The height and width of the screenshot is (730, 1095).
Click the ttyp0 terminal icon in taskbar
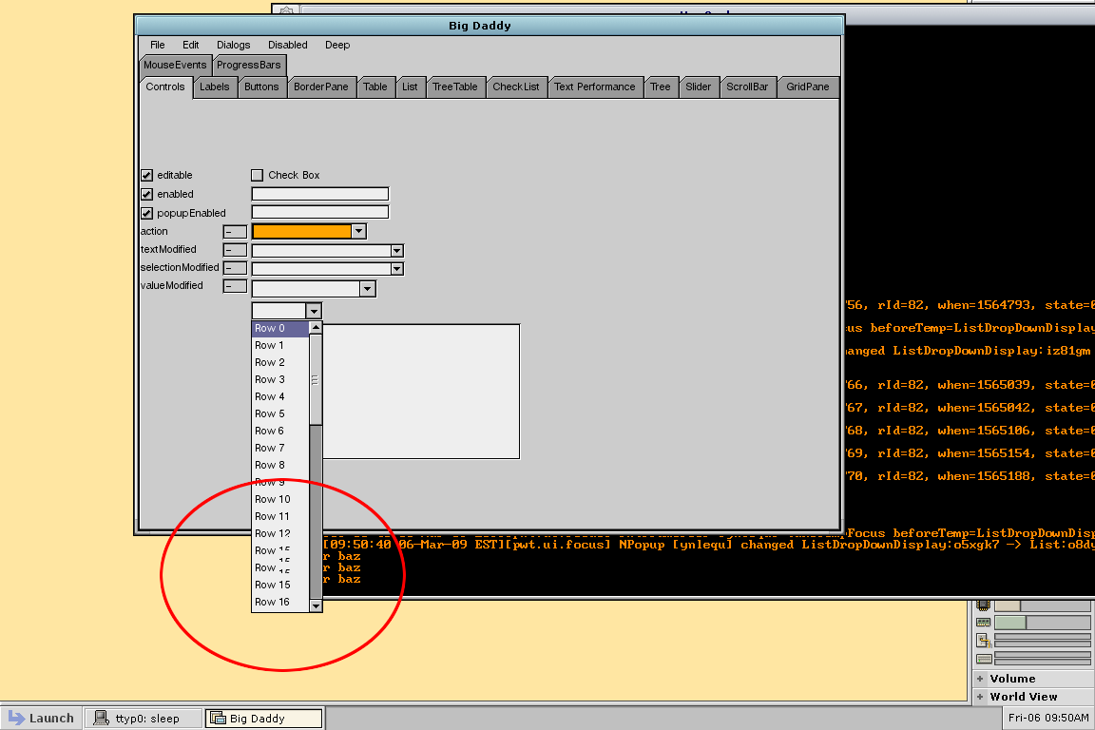pyautogui.click(x=101, y=719)
